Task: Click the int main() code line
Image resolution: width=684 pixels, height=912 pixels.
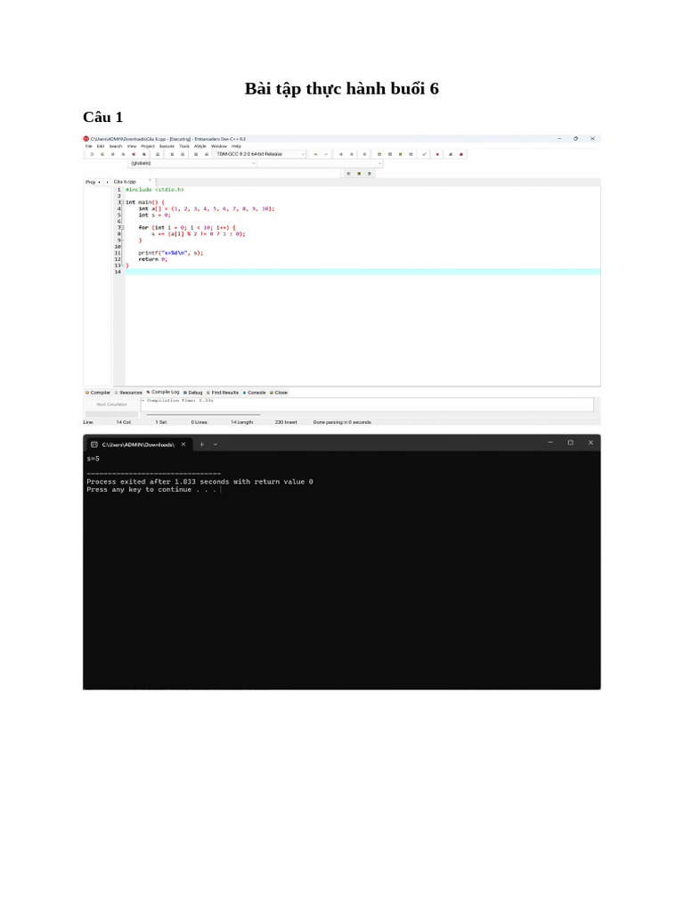Action: (x=145, y=202)
